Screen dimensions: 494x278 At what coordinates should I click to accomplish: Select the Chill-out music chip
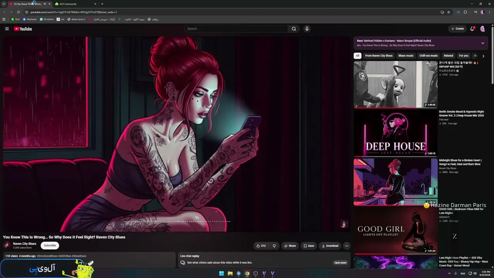point(428,56)
